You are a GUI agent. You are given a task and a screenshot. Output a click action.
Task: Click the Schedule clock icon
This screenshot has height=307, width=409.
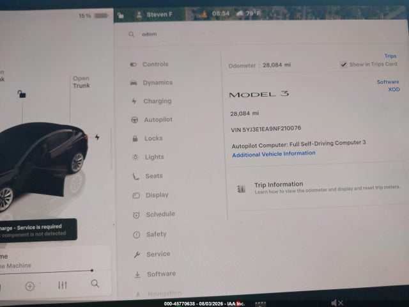[136, 215]
